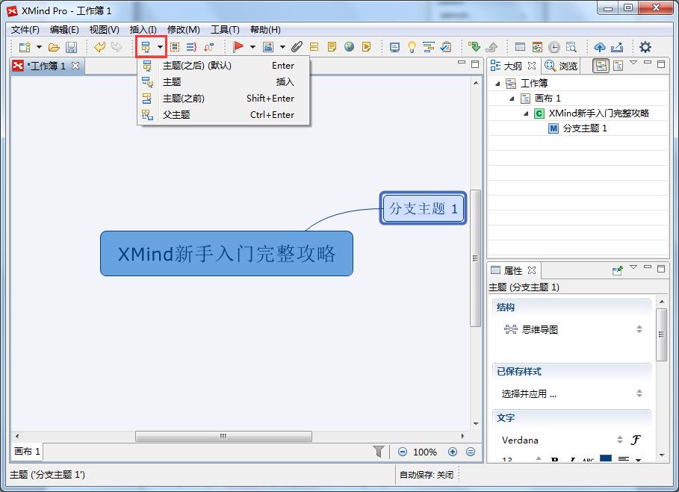Open the insert topic dropdown arrow
The image size is (679, 492).
158,46
